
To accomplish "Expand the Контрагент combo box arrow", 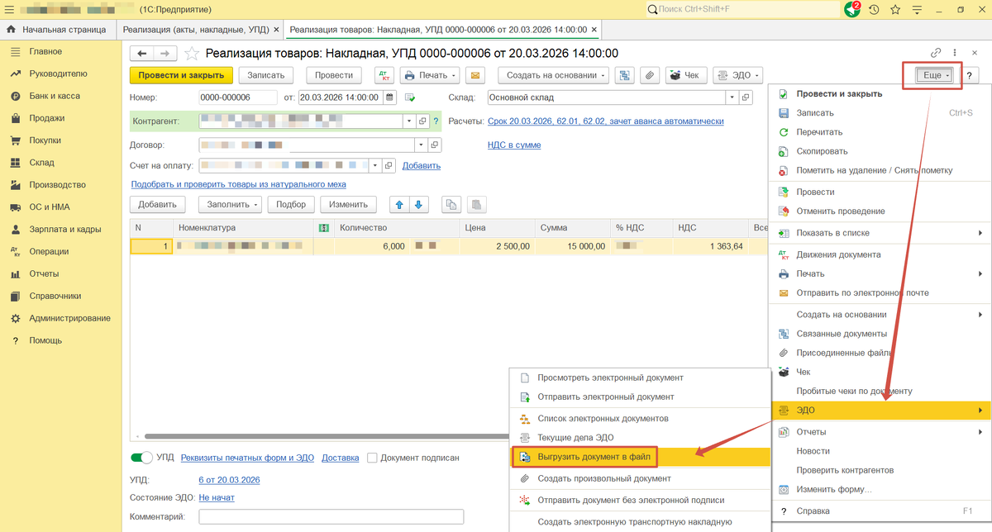I will point(409,121).
